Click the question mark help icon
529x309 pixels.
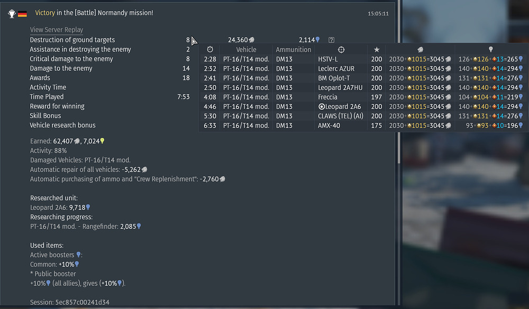point(331,40)
